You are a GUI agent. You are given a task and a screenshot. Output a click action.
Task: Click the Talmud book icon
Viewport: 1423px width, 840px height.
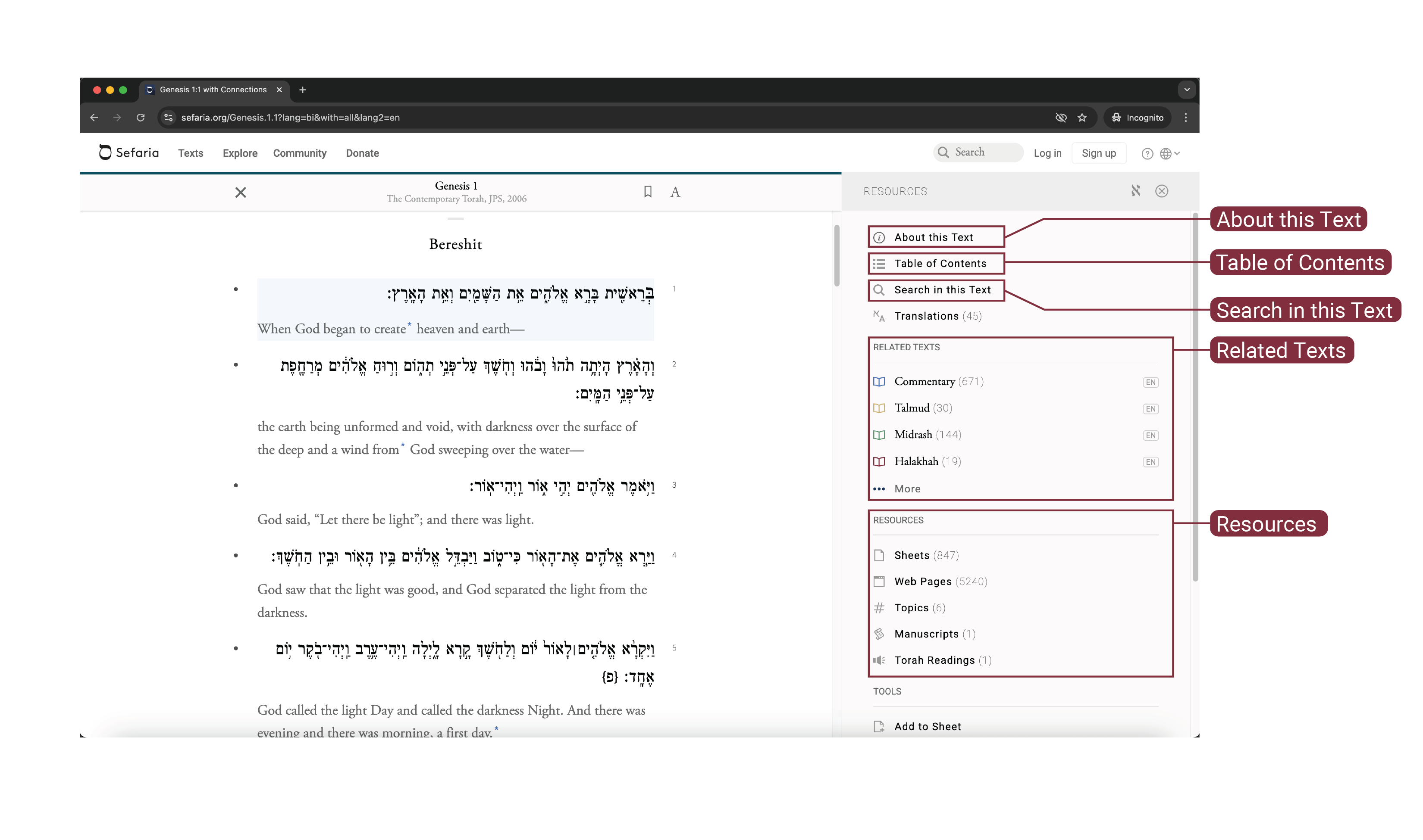[879, 408]
